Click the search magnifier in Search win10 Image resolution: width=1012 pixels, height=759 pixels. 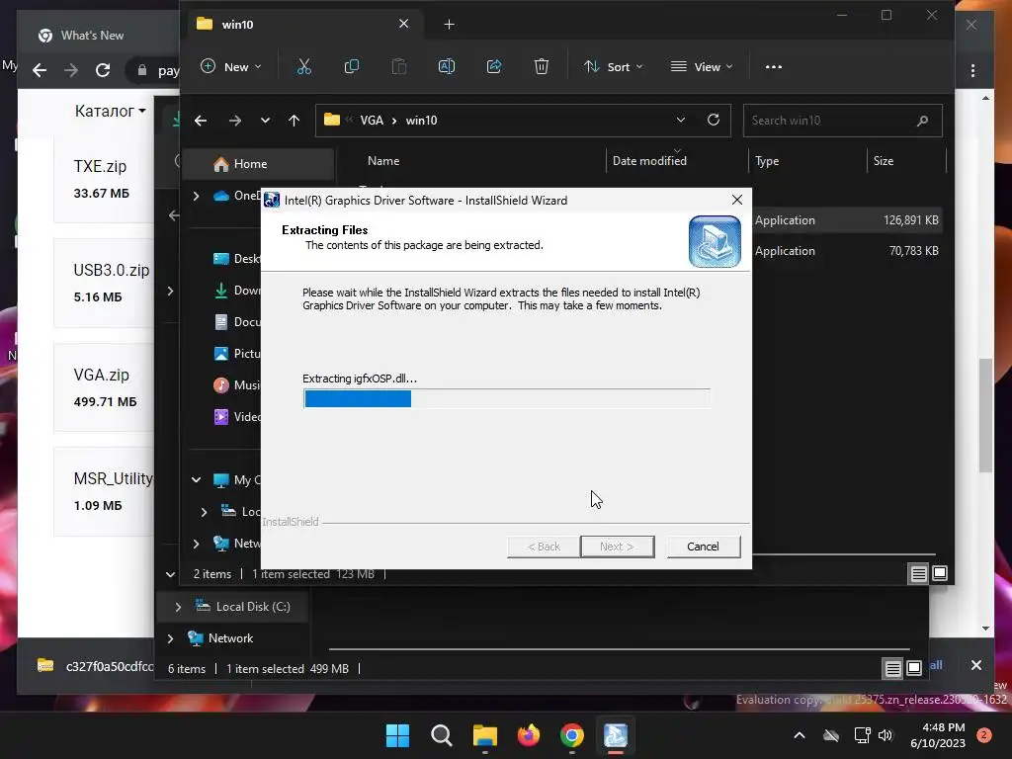click(922, 121)
